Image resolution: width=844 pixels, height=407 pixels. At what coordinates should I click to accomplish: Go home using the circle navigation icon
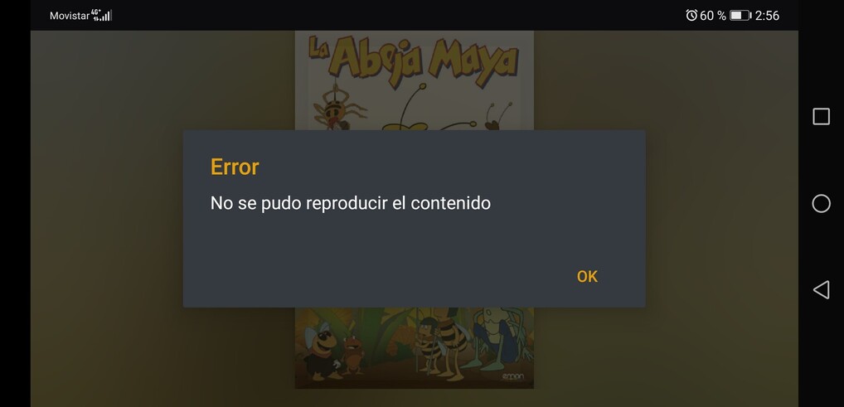coord(821,204)
